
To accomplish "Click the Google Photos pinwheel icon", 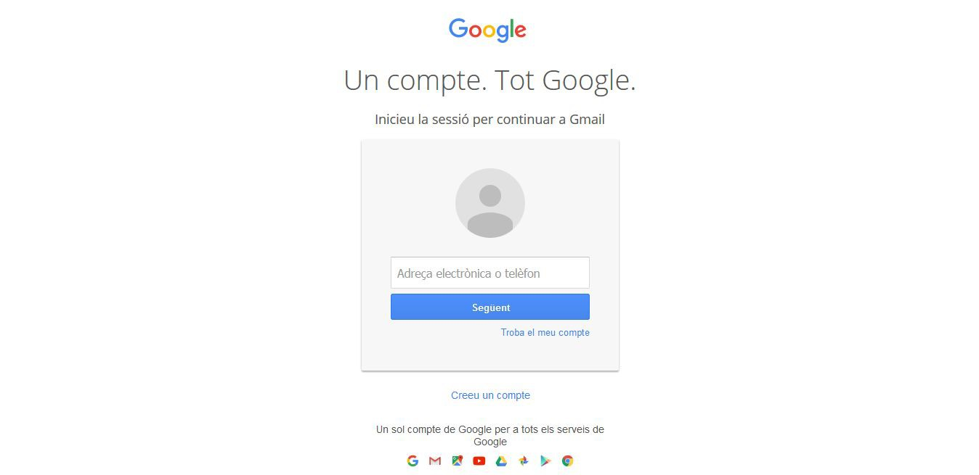I will tap(524, 460).
